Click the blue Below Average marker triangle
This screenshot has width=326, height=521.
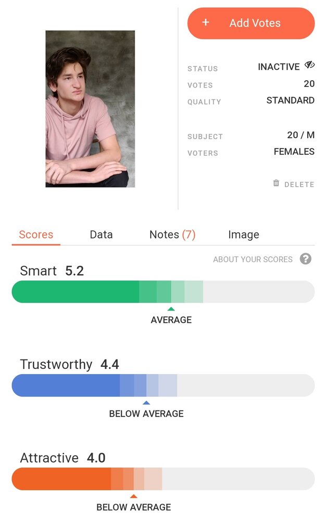[x=146, y=403]
